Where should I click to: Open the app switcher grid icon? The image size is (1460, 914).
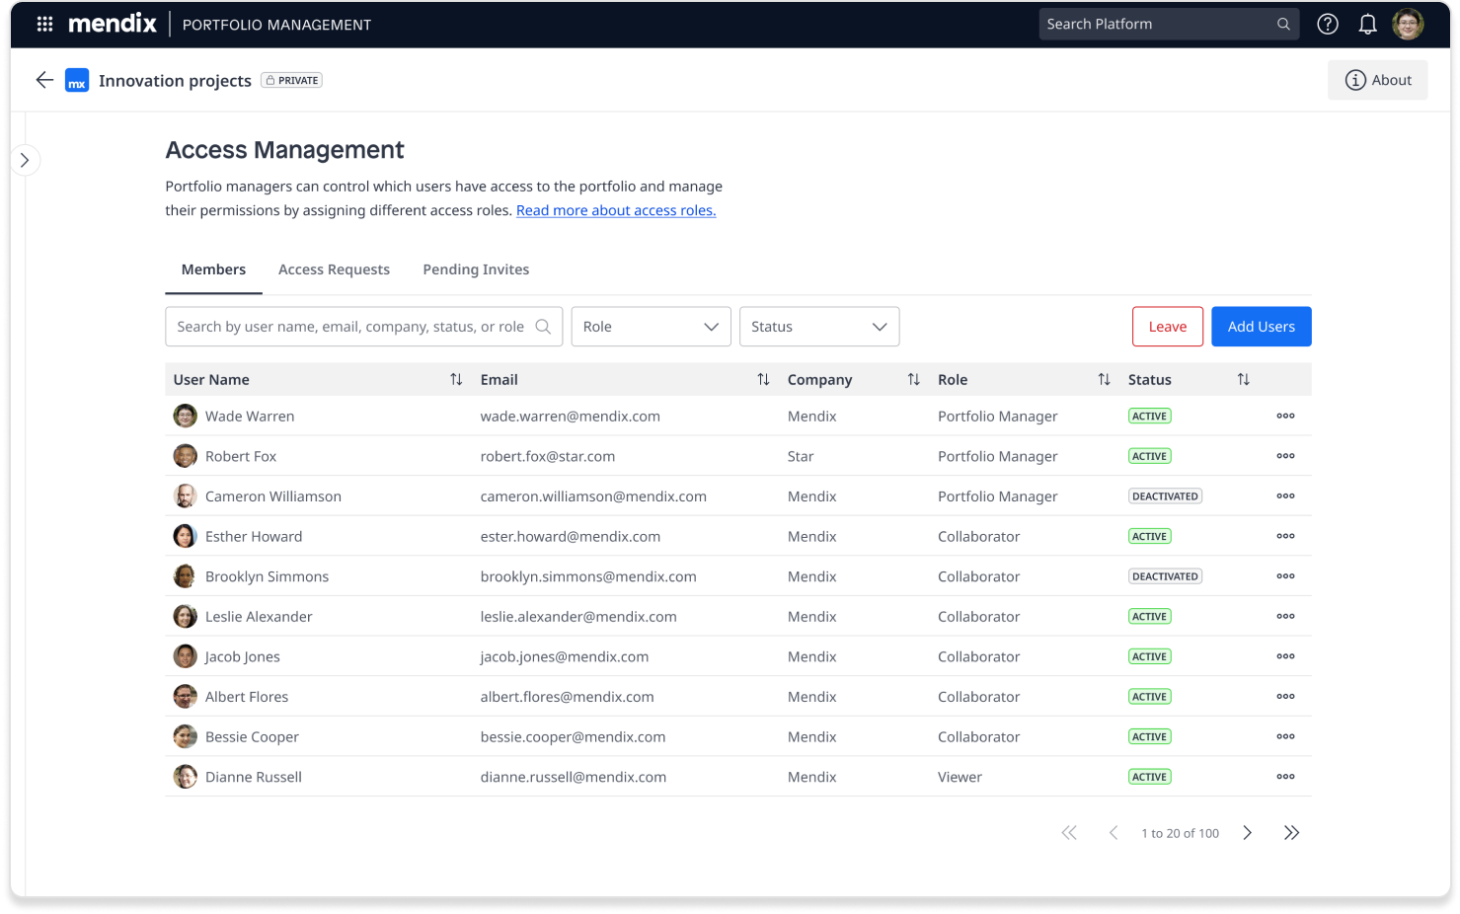(44, 25)
